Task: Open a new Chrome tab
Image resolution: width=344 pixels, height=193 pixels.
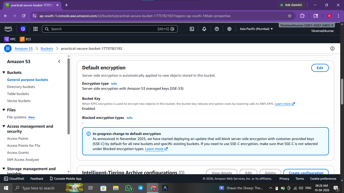Action: coord(66,5)
